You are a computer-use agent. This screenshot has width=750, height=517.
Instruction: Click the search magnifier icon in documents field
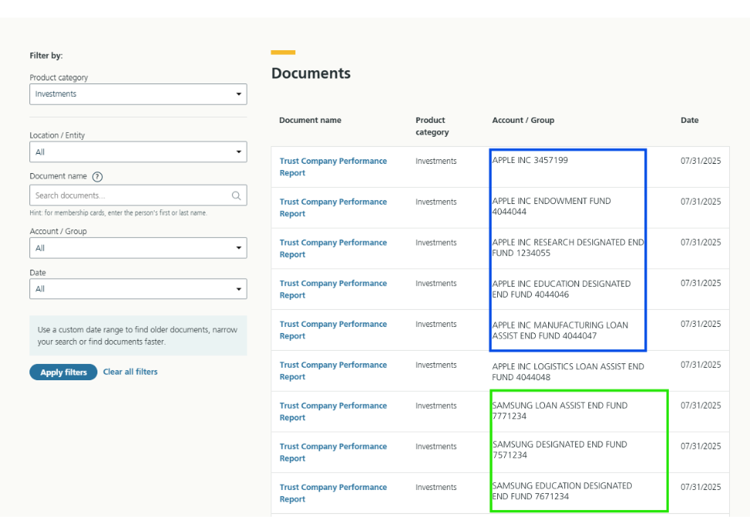click(236, 196)
